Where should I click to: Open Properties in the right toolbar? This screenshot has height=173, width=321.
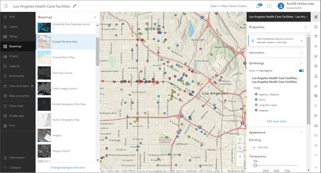click(316, 17)
